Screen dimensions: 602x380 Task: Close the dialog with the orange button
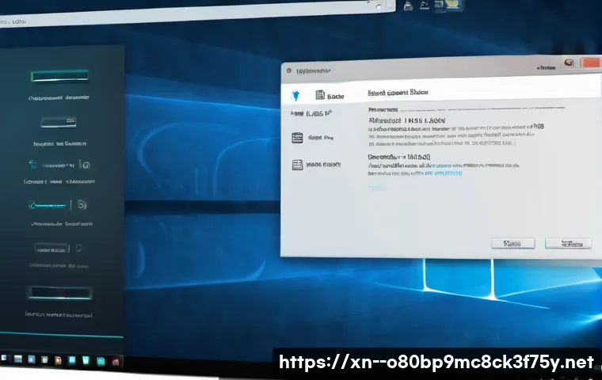tap(591, 63)
